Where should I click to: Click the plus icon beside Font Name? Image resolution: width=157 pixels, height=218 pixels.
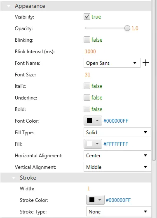coord(146,63)
